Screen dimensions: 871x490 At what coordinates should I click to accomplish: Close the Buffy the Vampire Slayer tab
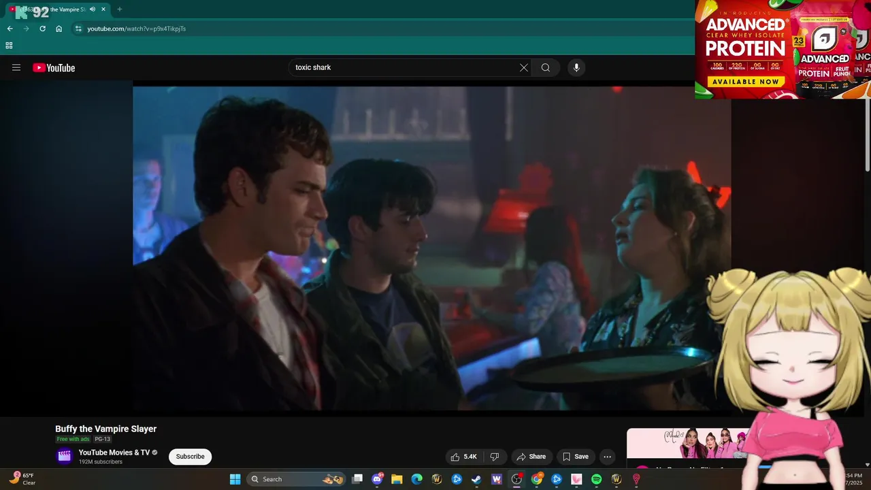[103, 10]
